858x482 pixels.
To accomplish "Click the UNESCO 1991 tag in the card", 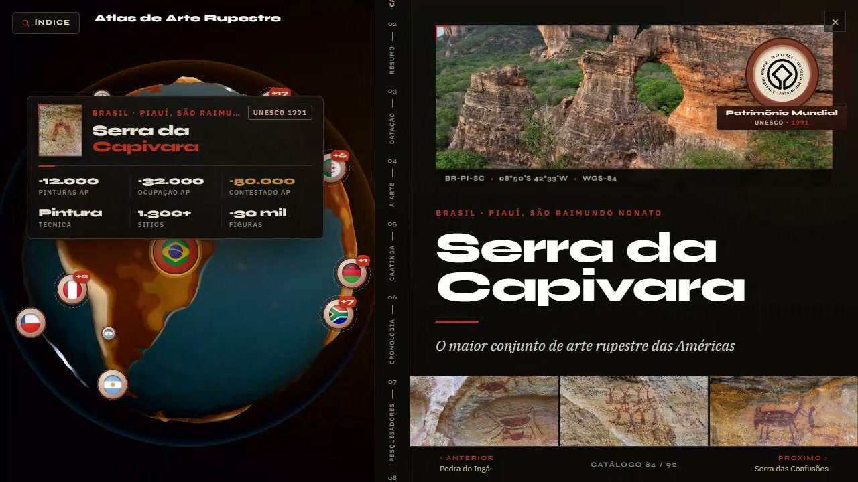I will 280,113.
